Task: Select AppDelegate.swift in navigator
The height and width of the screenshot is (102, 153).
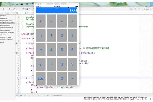Action: click(x=6, y=21)
